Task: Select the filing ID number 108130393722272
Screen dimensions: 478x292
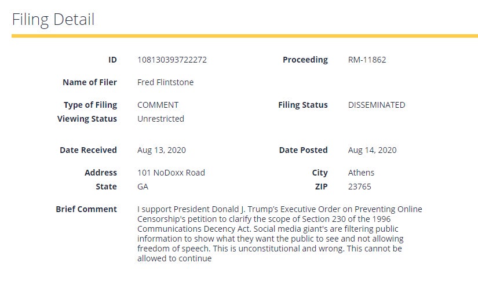Action: coord(172,60)
